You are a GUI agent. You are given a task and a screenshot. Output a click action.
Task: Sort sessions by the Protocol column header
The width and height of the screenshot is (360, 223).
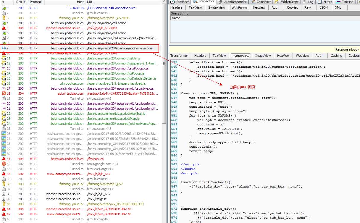[x=36, y=2]
